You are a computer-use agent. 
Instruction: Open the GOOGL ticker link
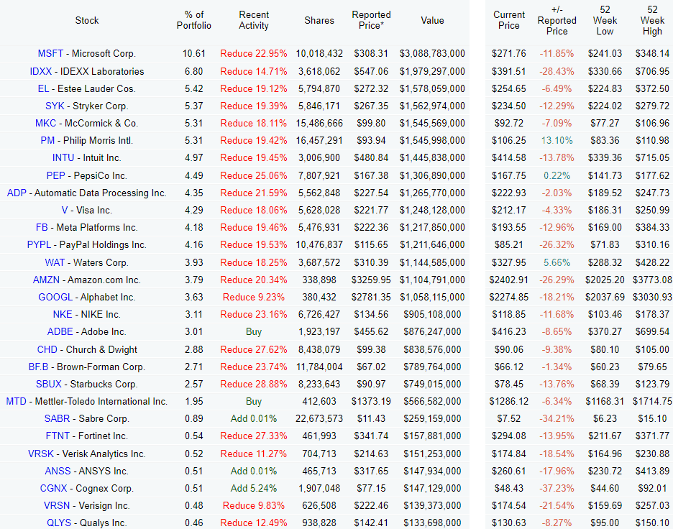[x=55, y=297]
